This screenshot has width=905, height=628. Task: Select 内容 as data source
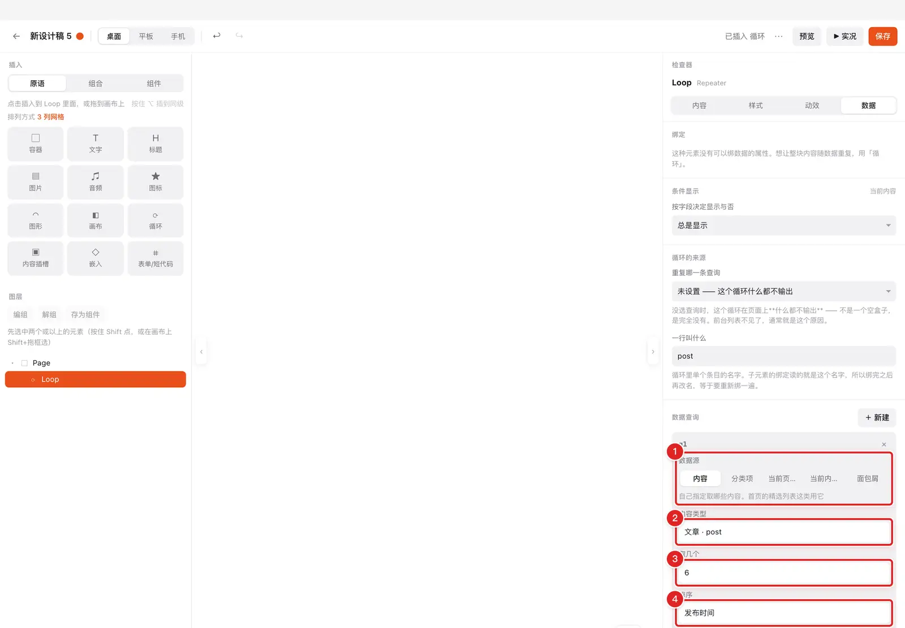[700, 478]
